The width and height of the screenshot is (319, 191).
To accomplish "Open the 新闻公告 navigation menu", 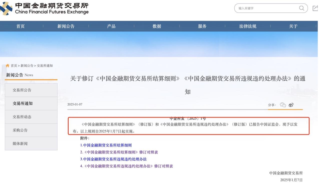I will pos(66,26).
